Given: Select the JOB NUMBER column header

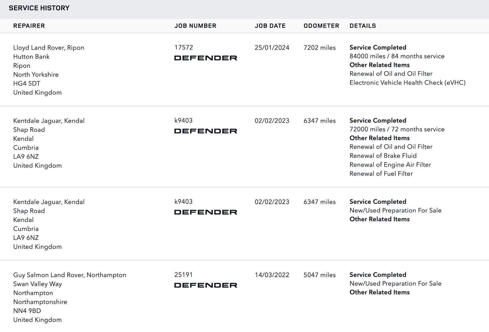Looking at the screenshot, I should pyautogui.click(x=195, y=26).
